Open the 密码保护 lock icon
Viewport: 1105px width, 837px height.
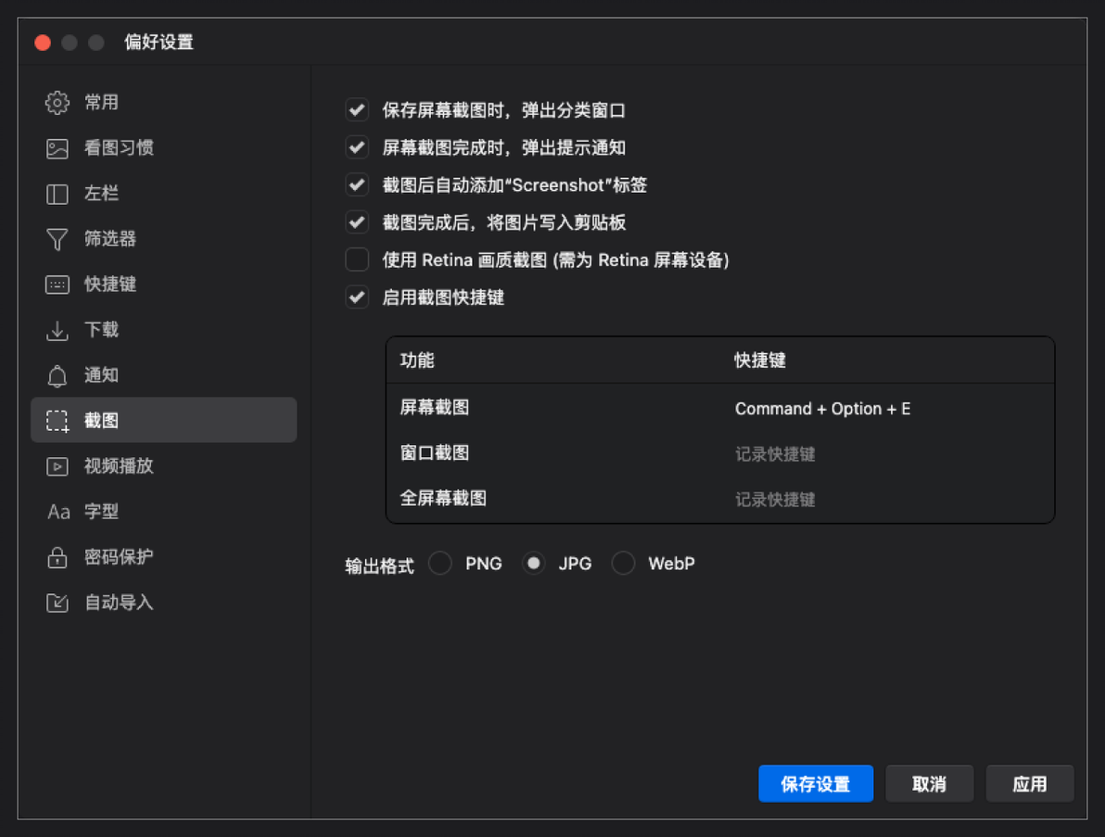point(57,557)
